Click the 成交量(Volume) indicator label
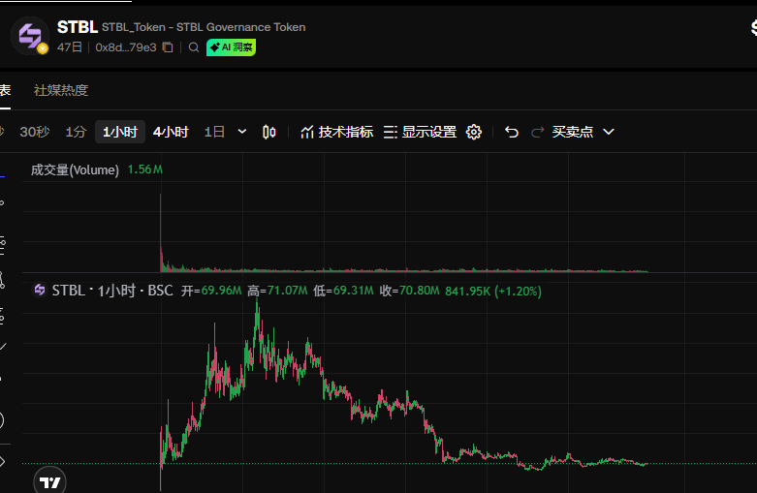 (75, 169)
